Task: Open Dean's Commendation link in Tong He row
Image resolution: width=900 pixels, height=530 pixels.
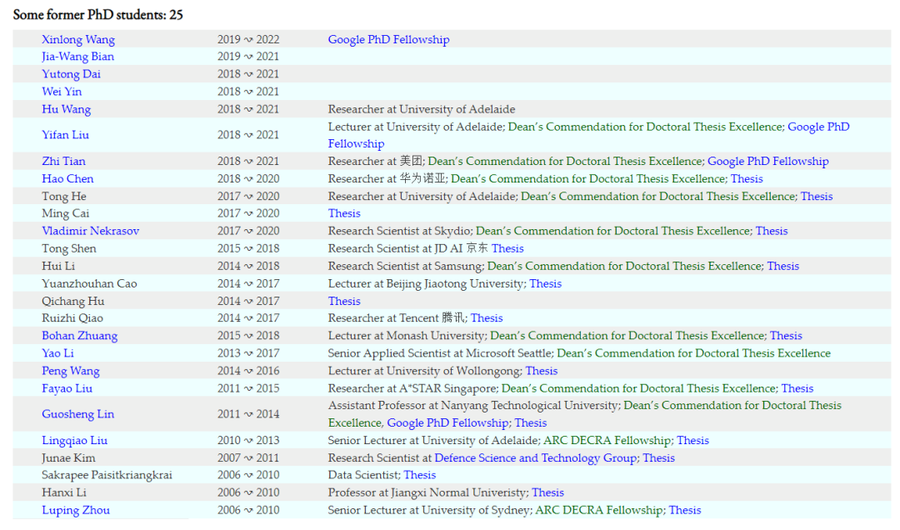Action: pos(658,197)
